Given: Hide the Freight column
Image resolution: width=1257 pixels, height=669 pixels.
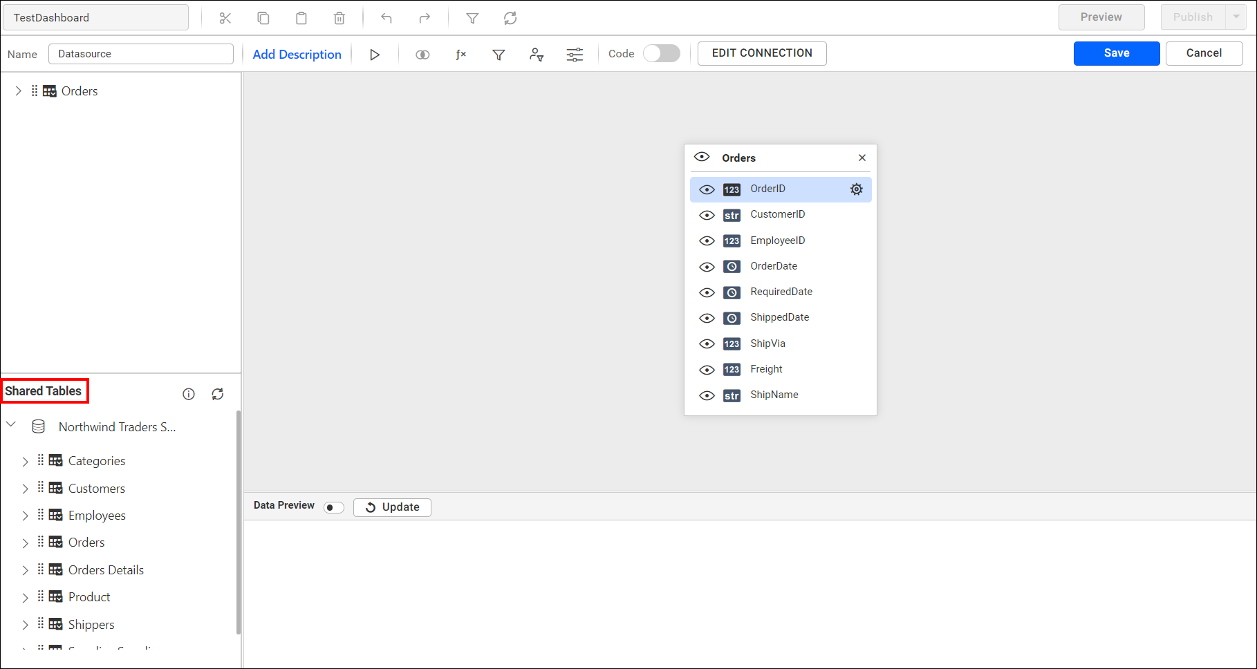Looking at the screenshot, I should coord(707,370).
